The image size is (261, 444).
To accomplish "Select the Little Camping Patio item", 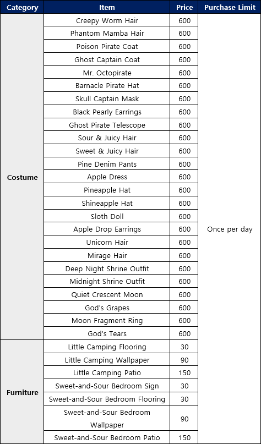I will pos(107,372).
